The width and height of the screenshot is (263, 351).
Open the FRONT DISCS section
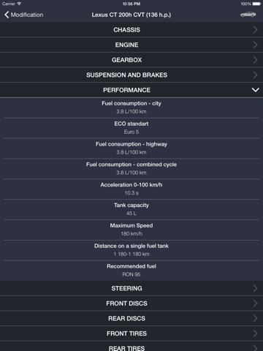131,303
